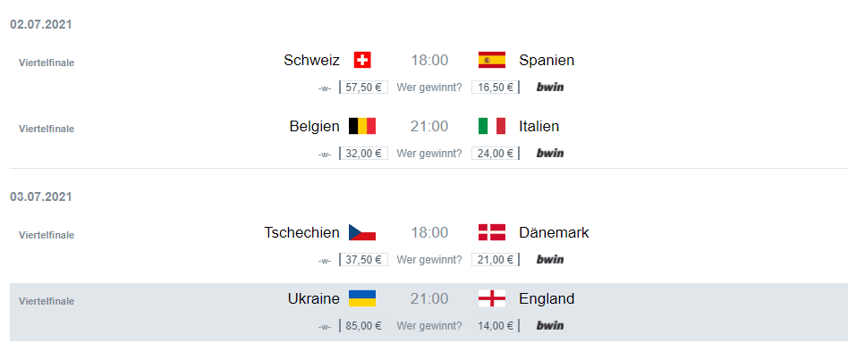848x343 pixels.
Task: Select the 16,50 € Spanien odds
Action: (496, 87)
